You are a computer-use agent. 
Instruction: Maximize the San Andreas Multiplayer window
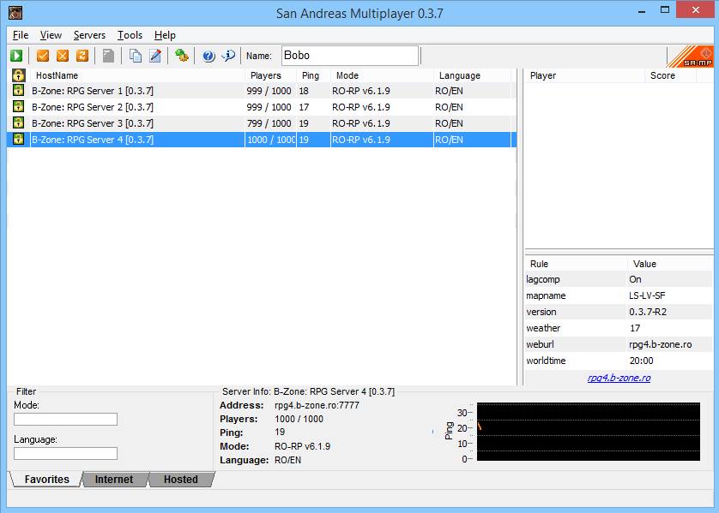(x=664, y=10)
